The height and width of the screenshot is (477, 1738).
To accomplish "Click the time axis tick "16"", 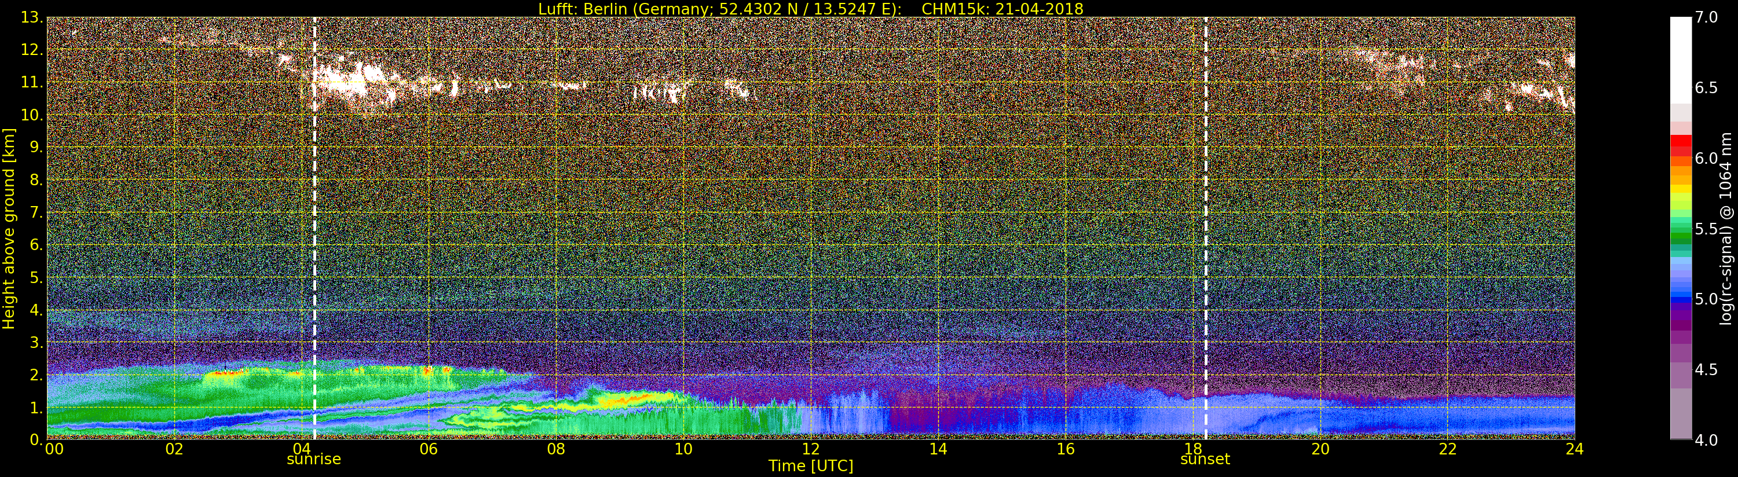I will pyautogui.click(x=1066, y=449).
